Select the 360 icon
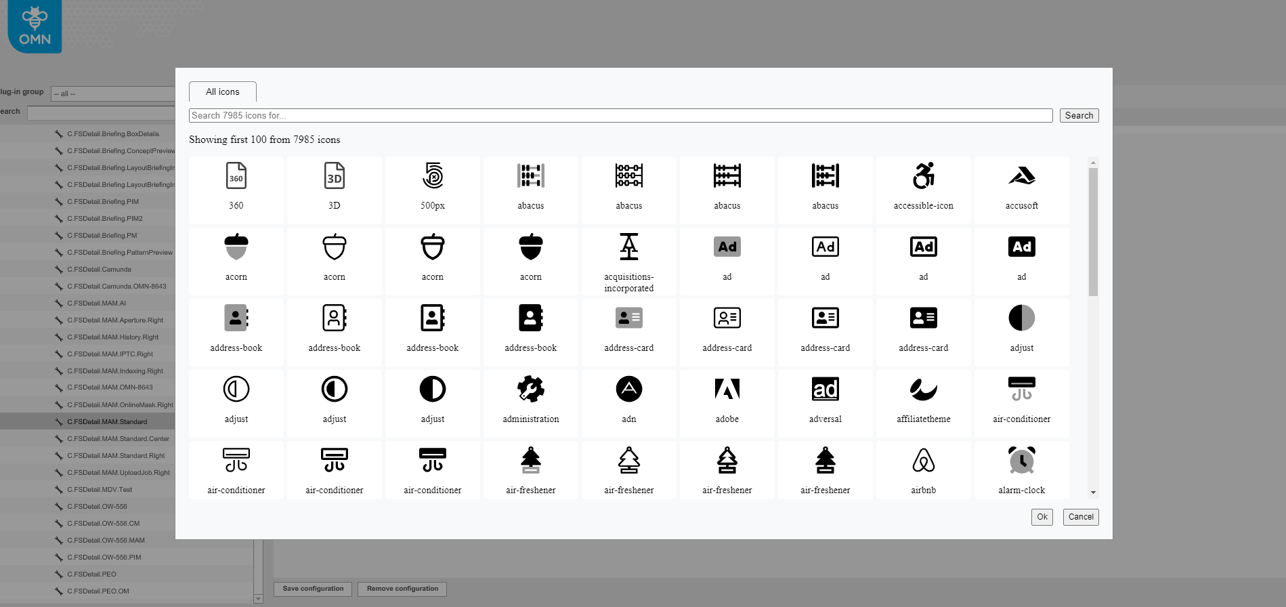 point(236,190)
